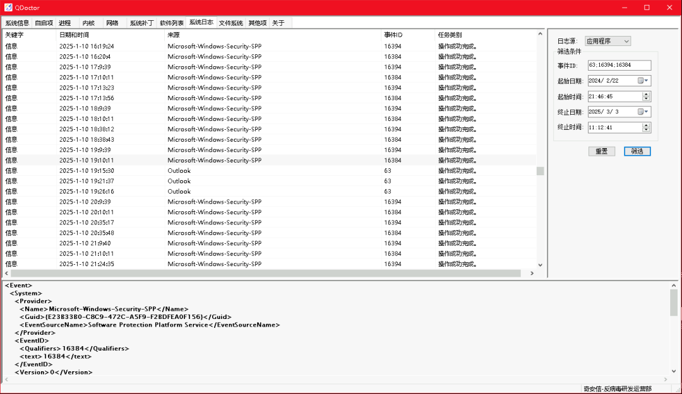The image size is (682, 394).
Task: Select the Outlook row at 2025-1-10 19:15:30
Action: click(x=269, y=171)
